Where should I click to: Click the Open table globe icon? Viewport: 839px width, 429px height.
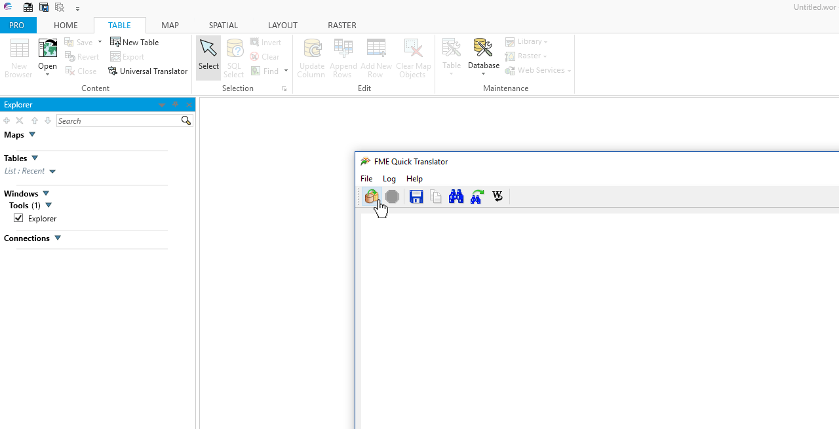click(x=48, y=49)
